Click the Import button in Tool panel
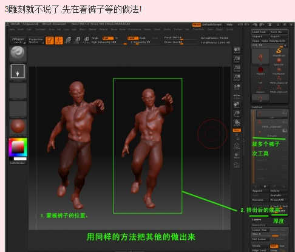Image resolution: width=295 pixels, height=252 pixels. click(x=260, y=36)
